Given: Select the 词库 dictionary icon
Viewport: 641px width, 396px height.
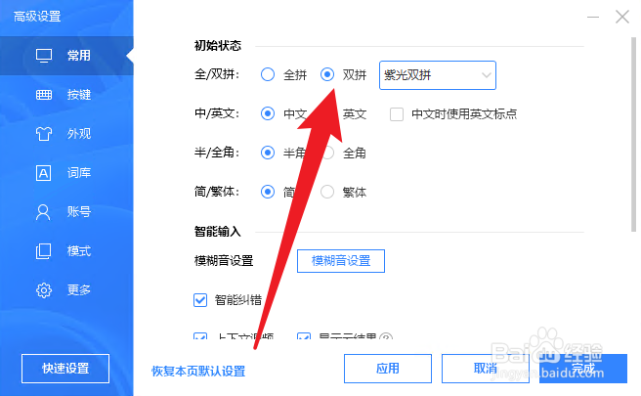Looking at the screenshot, I should (x=44, y=173).
